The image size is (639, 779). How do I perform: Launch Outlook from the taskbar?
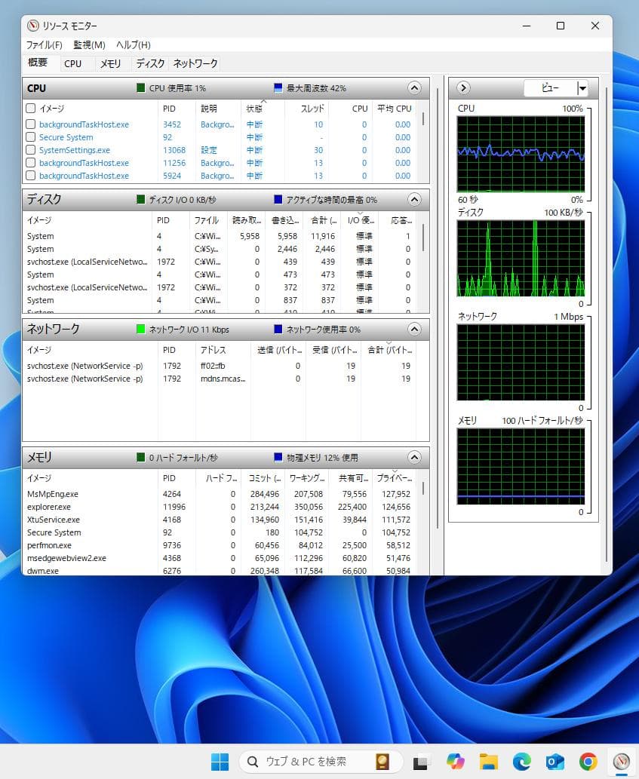[555, 763]
